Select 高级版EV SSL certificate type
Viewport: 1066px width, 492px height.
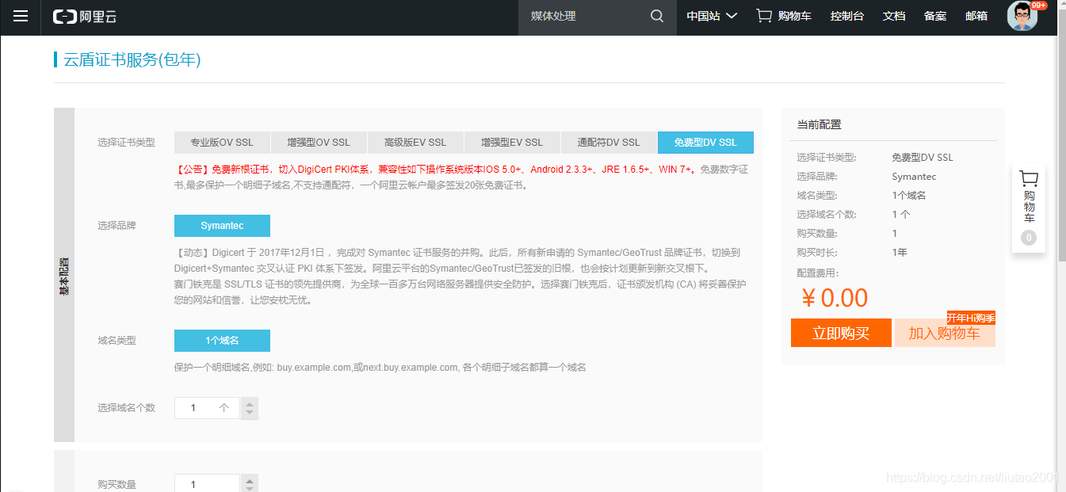(x=415, y=143)
